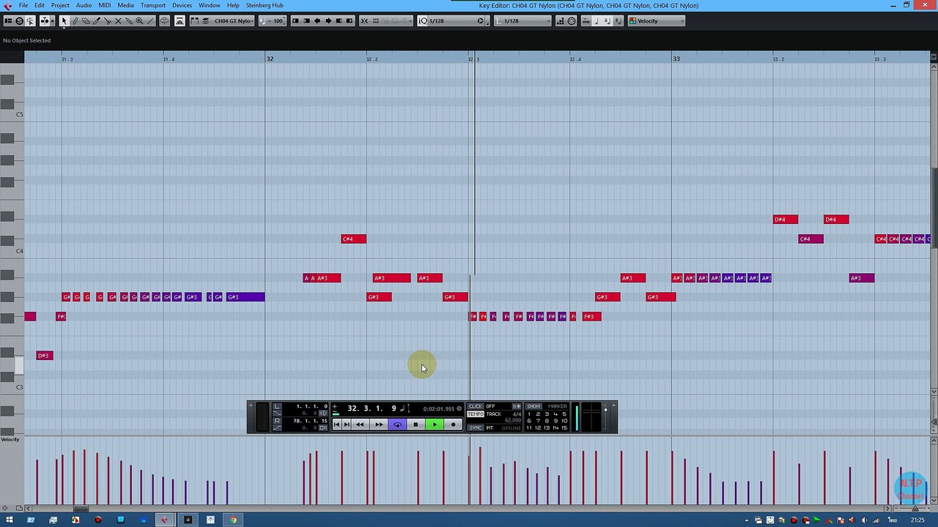Click bar 33 on the ruler
The height and width of the screenshot is (527, 938).
pos(676,59)
